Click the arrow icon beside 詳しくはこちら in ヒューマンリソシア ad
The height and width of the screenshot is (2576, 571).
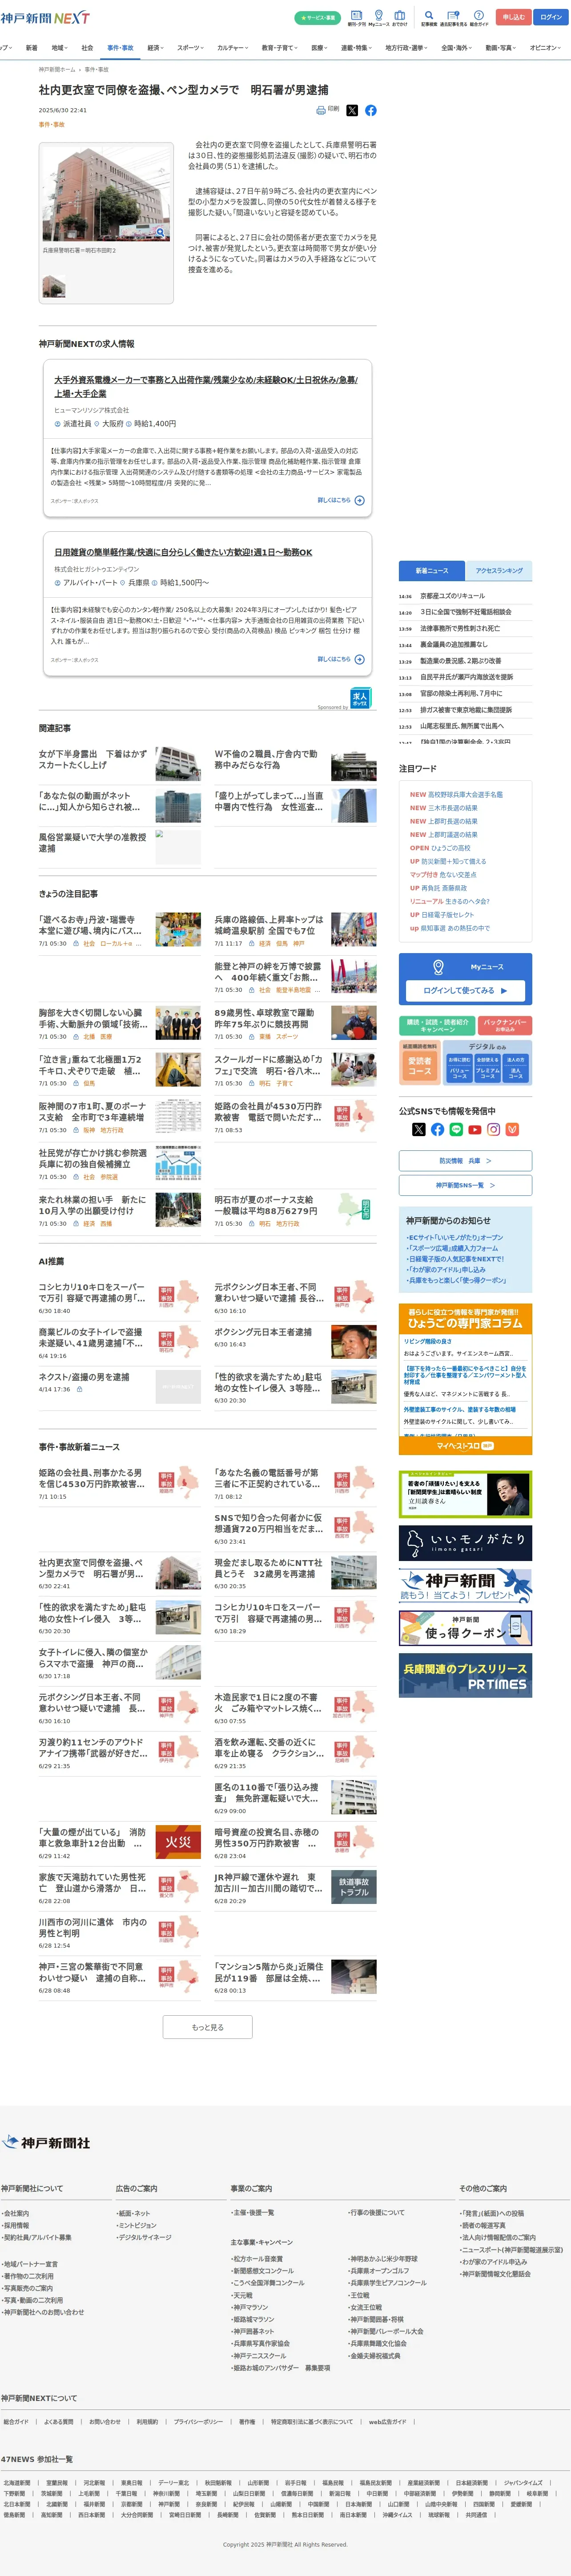click(x=359, y=500)
